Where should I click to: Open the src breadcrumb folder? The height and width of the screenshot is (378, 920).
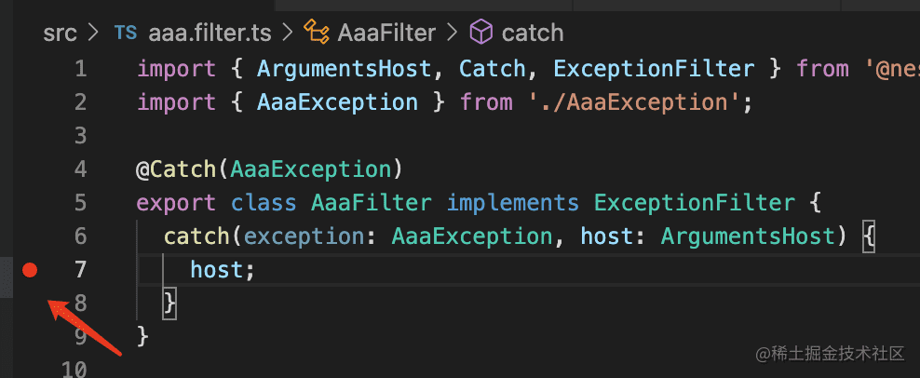coord(60,33)
